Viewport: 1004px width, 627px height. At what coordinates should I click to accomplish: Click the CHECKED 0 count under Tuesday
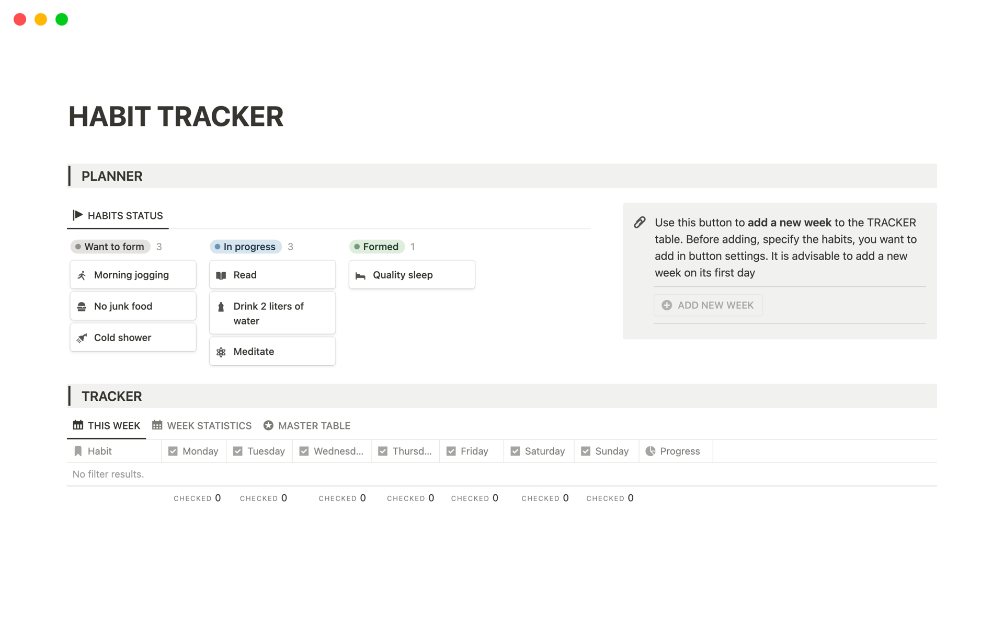tap(263, 498)
